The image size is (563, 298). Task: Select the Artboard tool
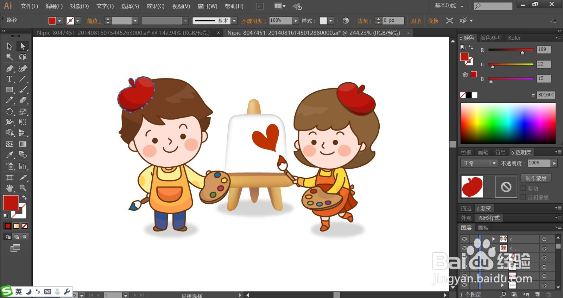[10, 177]
